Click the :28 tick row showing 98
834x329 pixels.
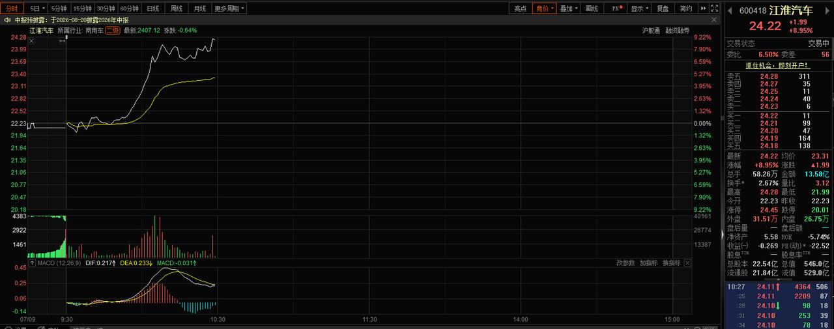click(779, 306)
